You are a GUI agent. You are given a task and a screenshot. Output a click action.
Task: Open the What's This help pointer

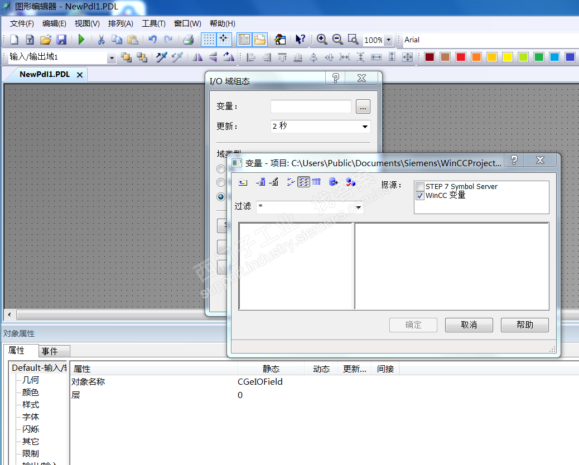pyautogui.click(x=300, y=40)
